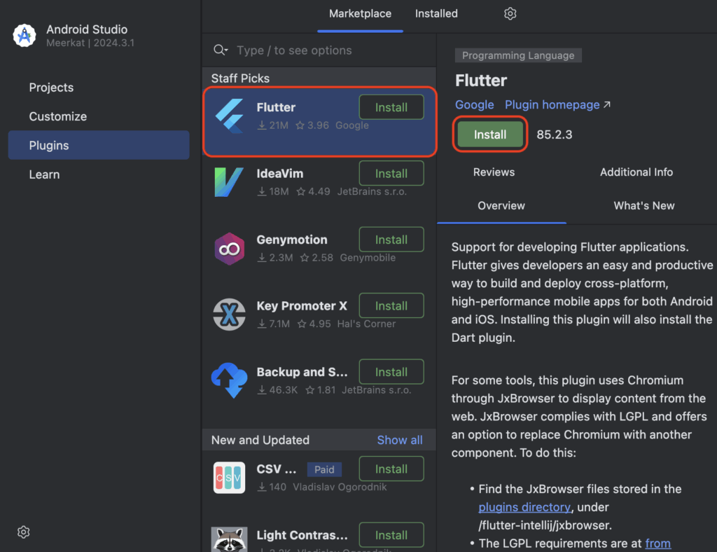Follow the 'from' link about LGPL requirements
Image resolution: width=717 pixels, height=552 pixels.
[657, 544]
